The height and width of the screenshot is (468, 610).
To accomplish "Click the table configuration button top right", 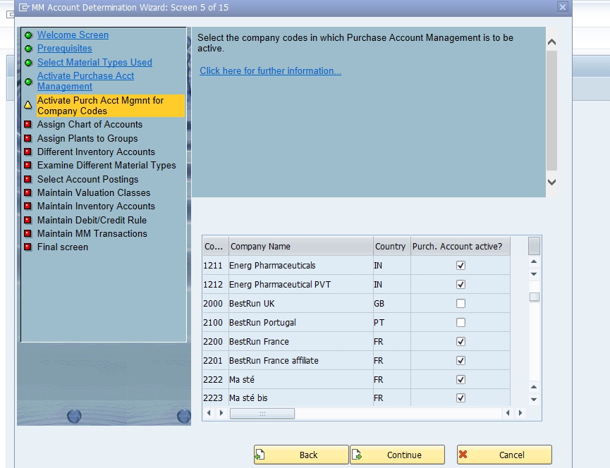I will (534, 246).
